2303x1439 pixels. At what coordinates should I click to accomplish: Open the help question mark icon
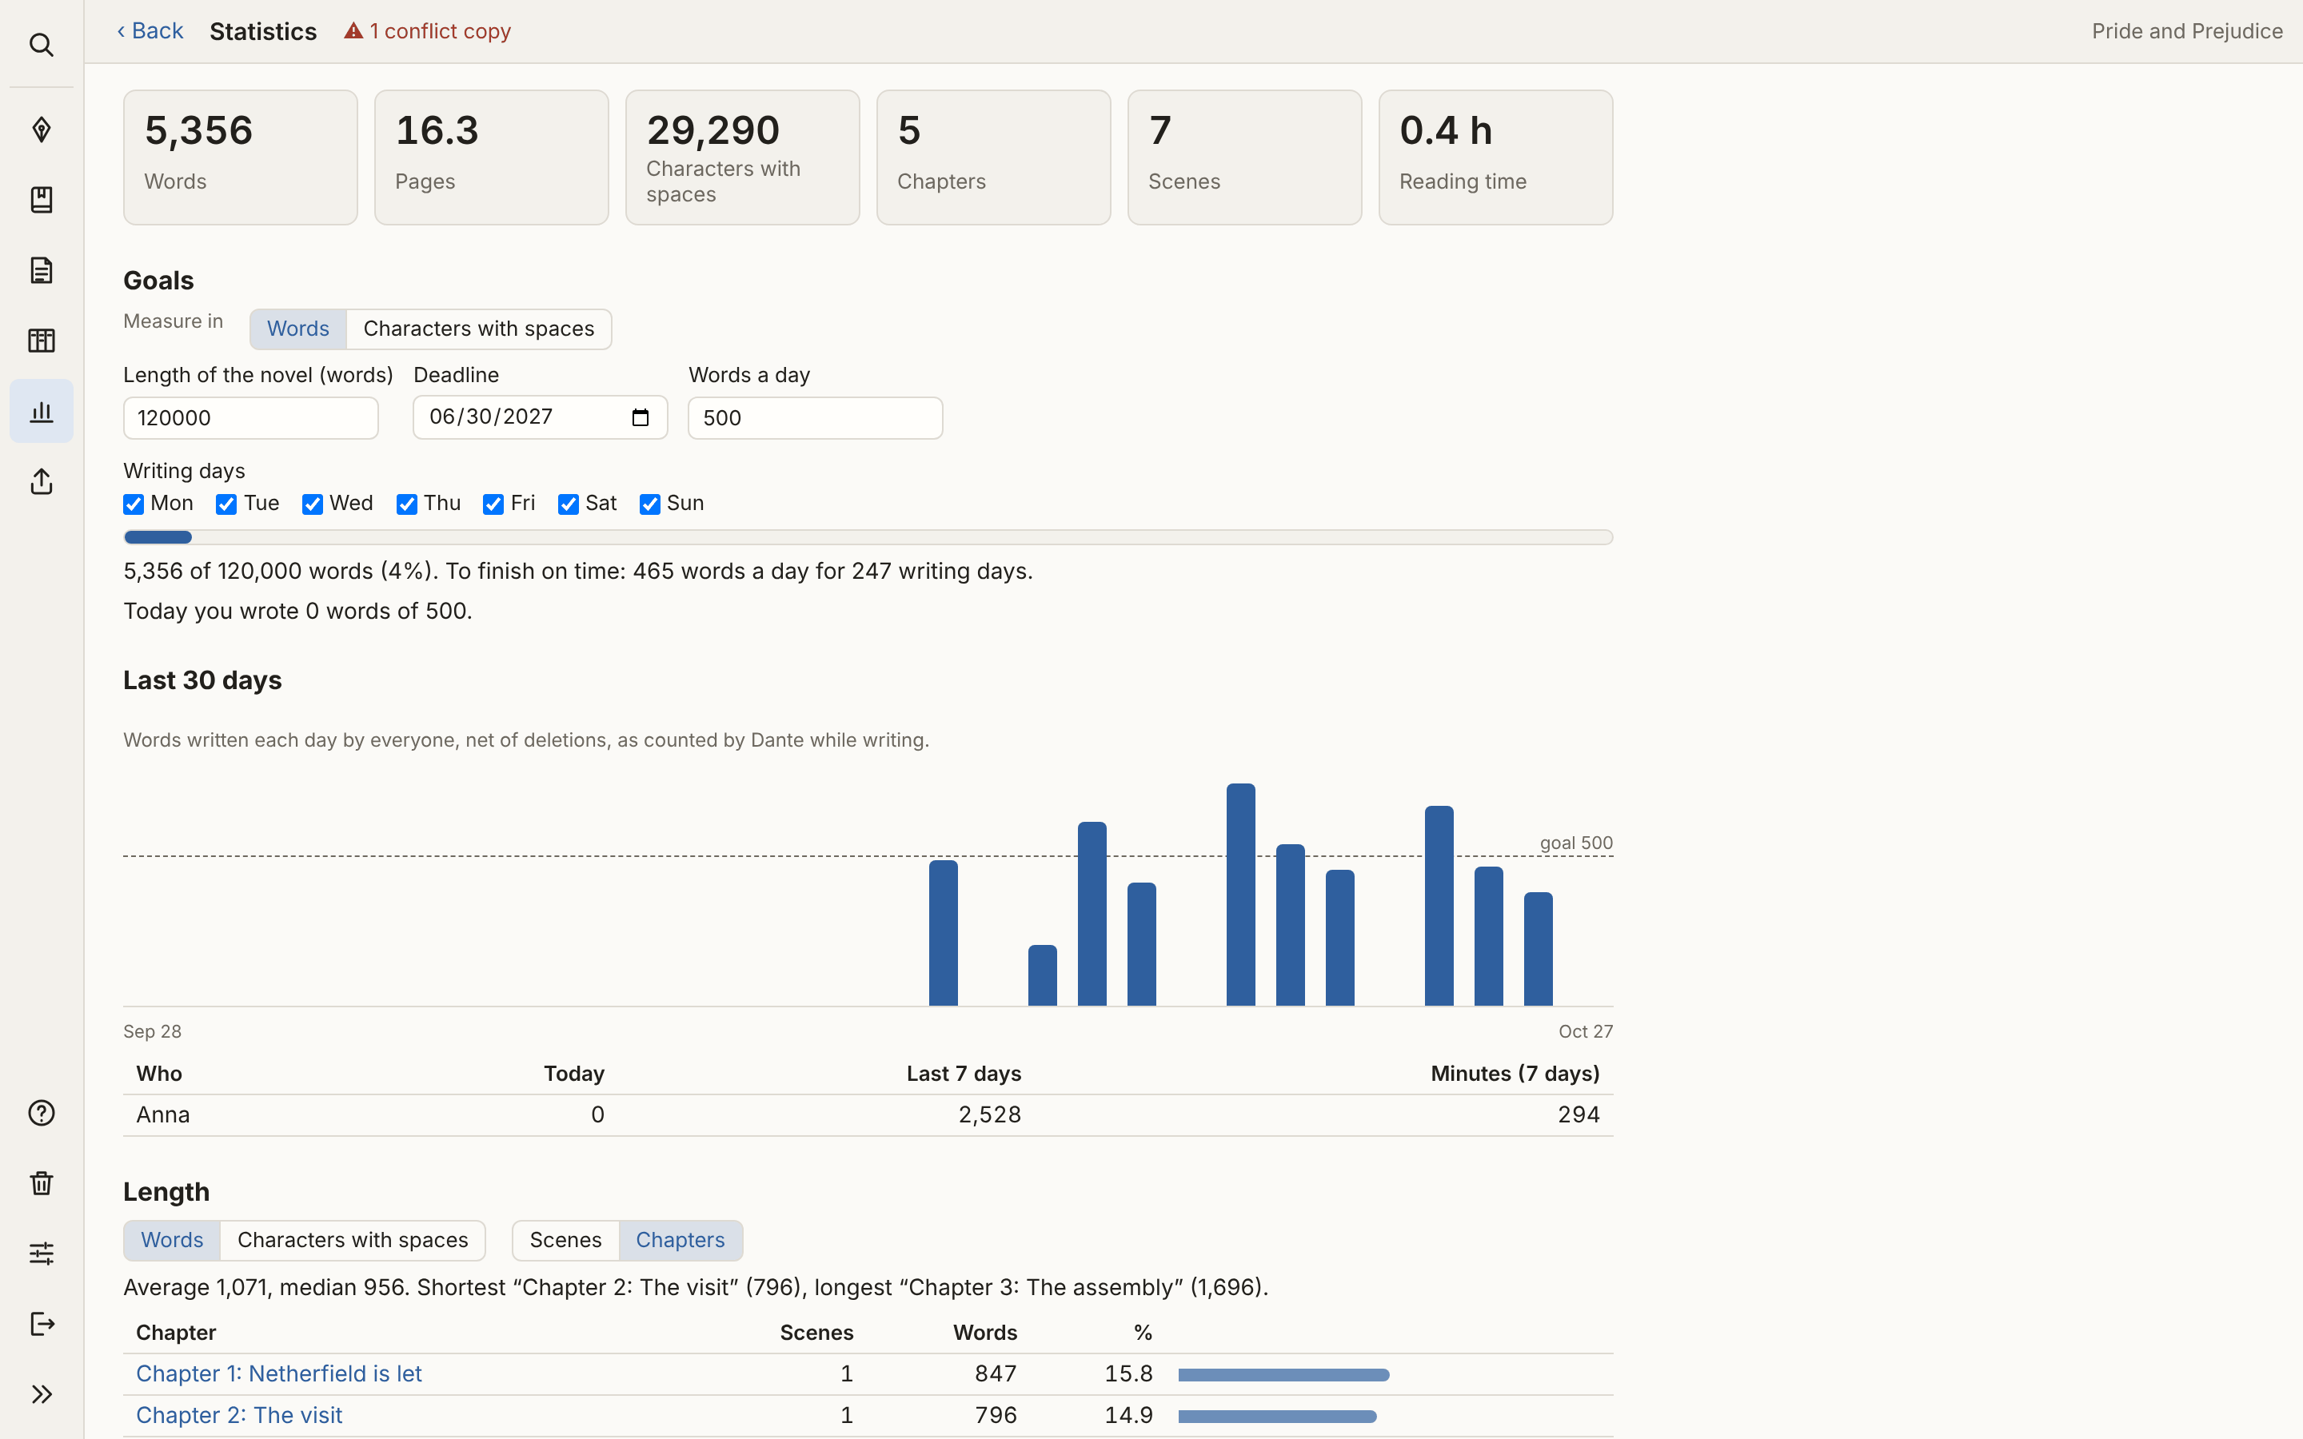click(x=41, y=1113)
